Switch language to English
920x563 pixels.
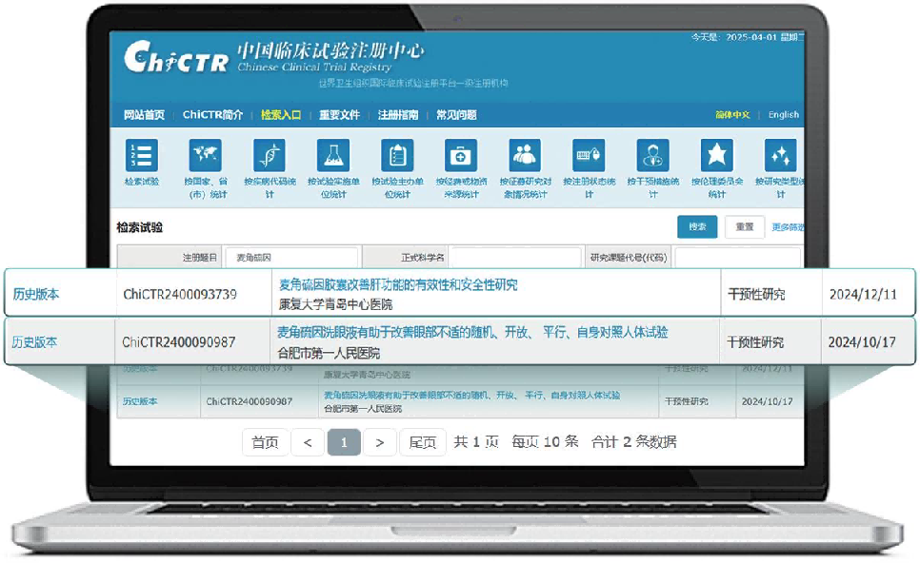point(782,114)
